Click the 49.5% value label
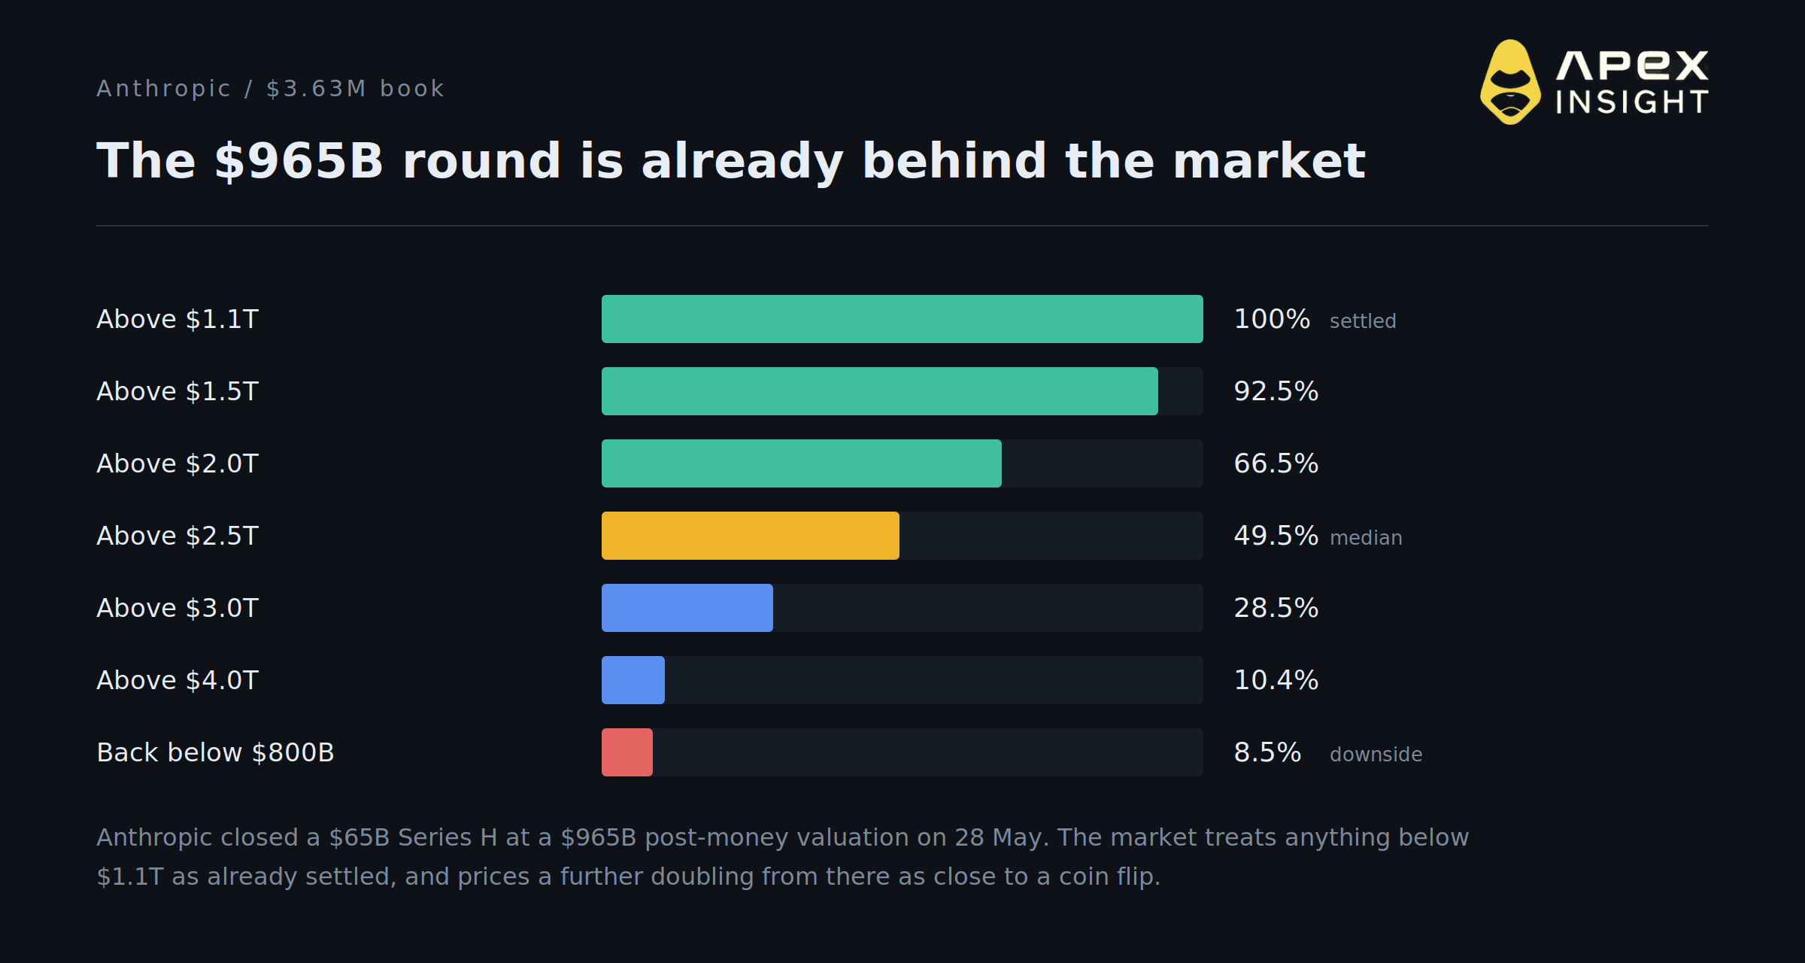Screen dimensions: 1805x963 tap(1276, 536)
